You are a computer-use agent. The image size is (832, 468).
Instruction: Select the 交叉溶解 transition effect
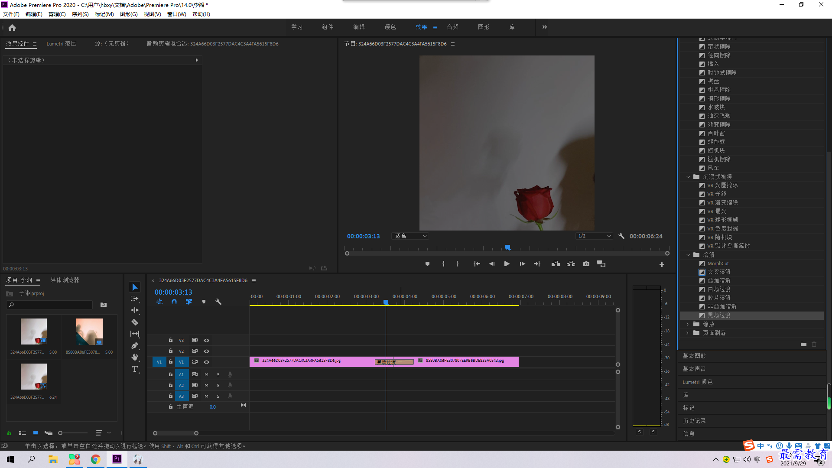[719, 272]
